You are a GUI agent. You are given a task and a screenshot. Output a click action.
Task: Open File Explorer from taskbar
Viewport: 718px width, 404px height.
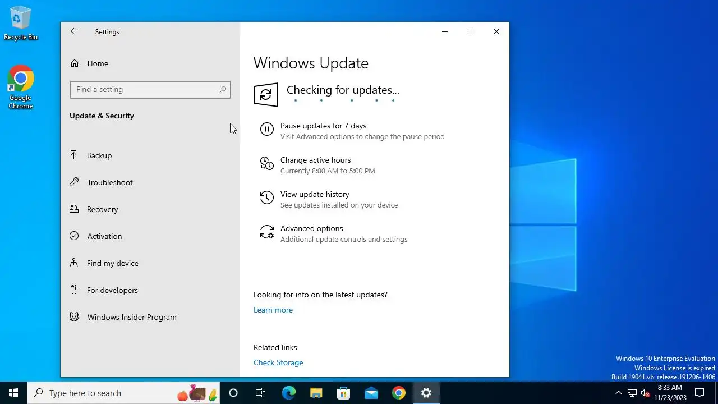coord(316,393)
